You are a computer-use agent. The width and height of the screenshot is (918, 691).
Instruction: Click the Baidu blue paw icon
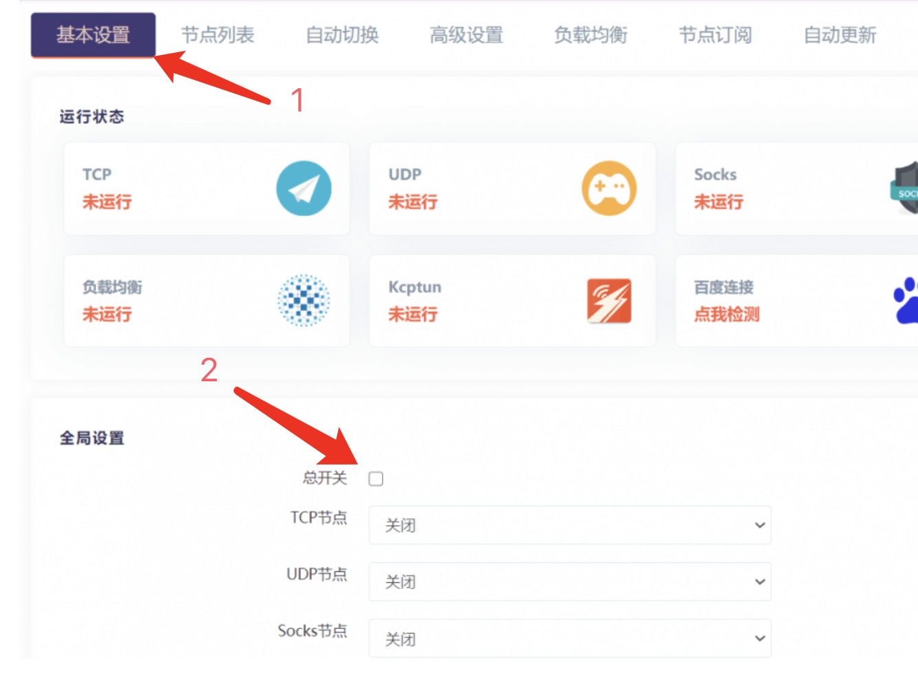906,301
